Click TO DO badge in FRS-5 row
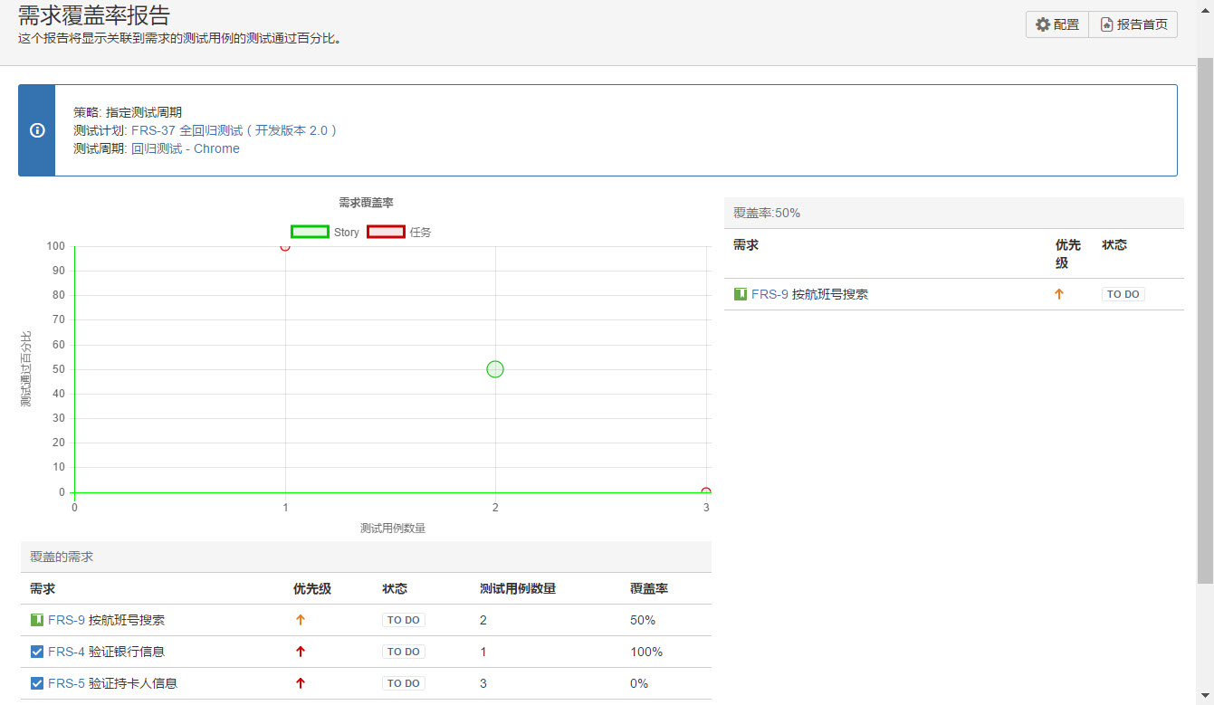 tap(404, 683)
